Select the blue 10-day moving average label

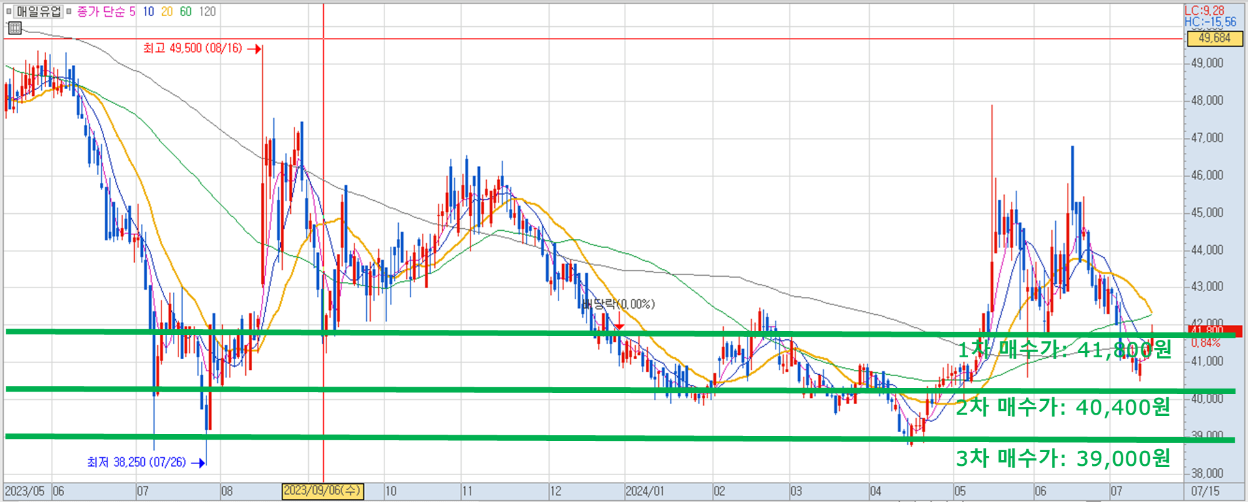click(x=148, y=12)
